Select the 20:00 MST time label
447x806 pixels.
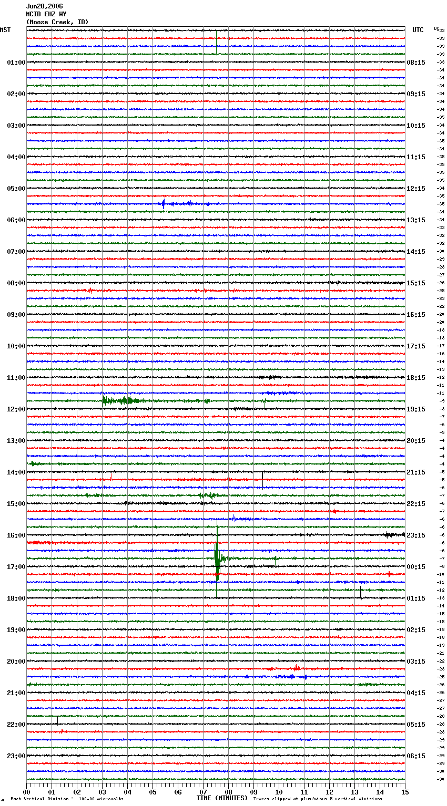pyautogui.click(x=16, y=662)
